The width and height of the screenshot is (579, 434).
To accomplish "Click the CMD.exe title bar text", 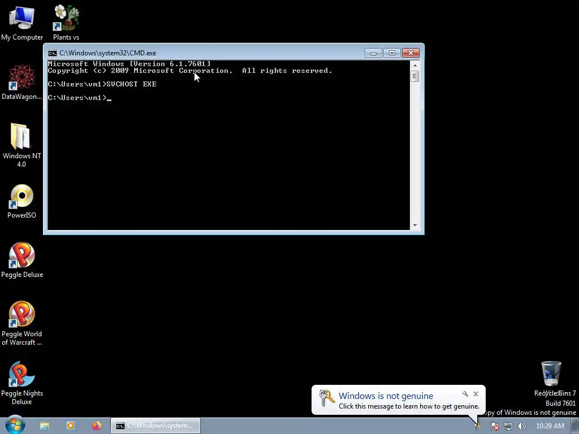I will (108, 53).
